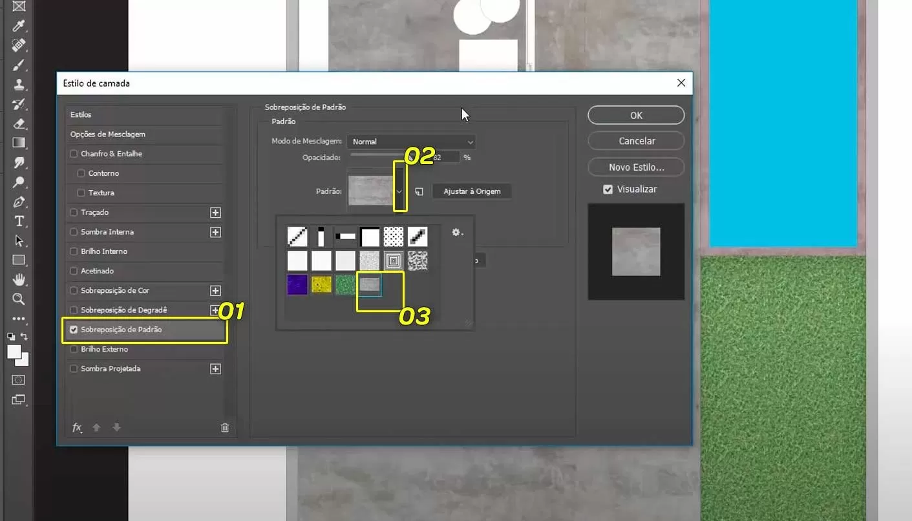The height and width of the screenshot is (521, 912).
Task: Click the Ajustar à Origem button
Action: coord(471,191)
